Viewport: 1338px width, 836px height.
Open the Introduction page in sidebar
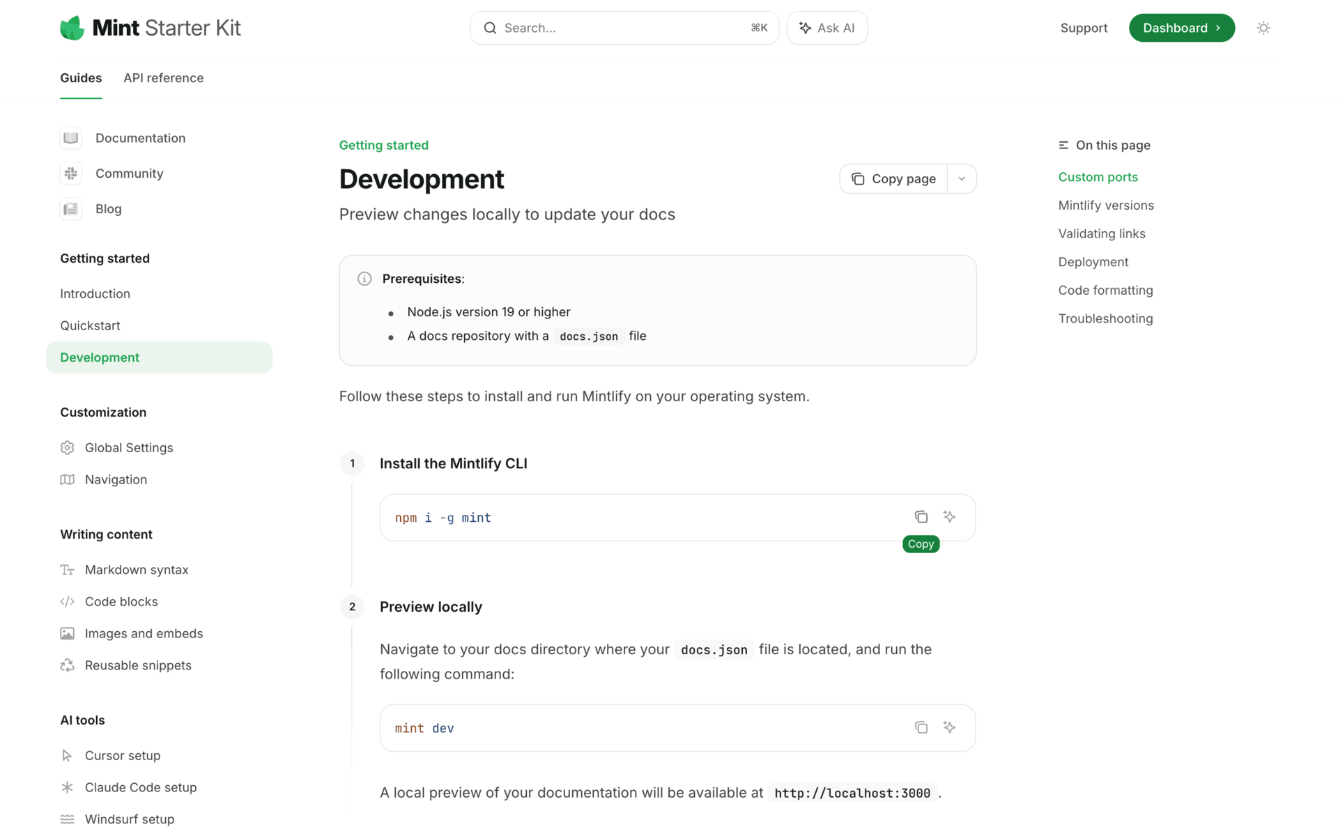tap(95, 294)
